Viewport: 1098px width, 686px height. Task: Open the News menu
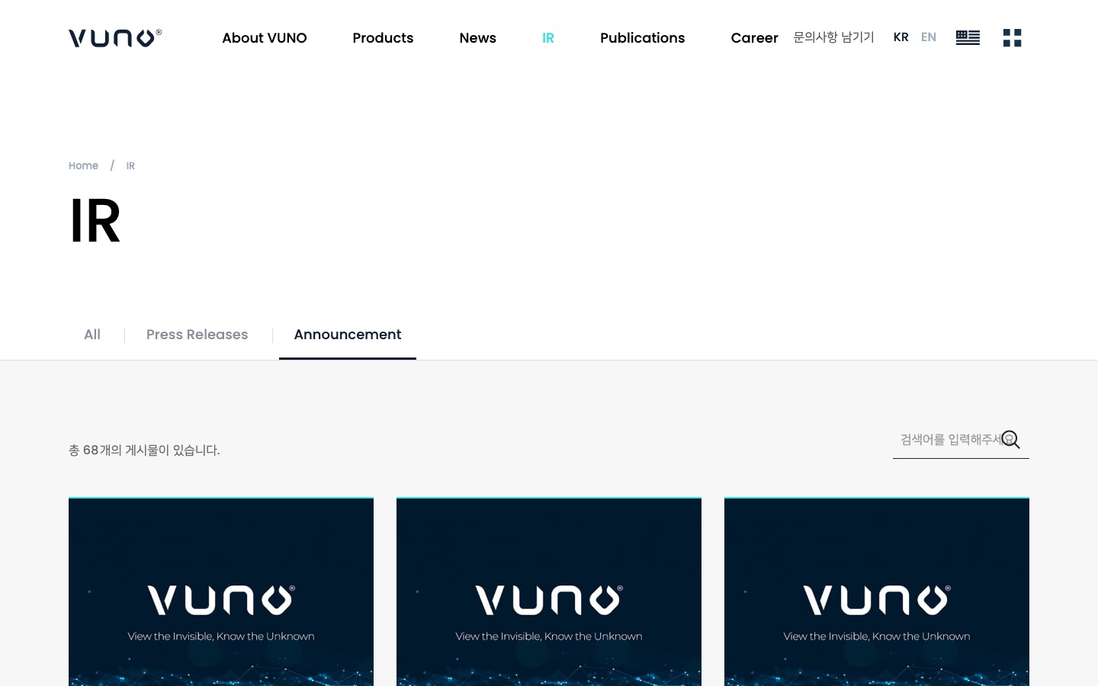pos(478,38)
